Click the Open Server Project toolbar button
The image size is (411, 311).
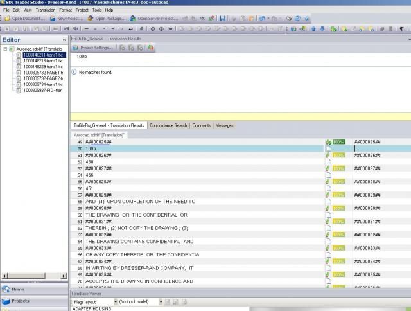154,19
